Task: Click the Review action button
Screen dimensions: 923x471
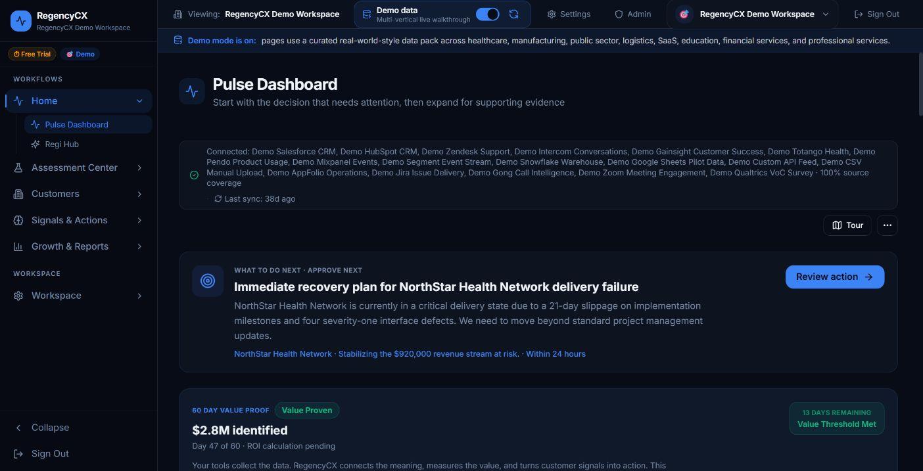Action: [835, 277]
